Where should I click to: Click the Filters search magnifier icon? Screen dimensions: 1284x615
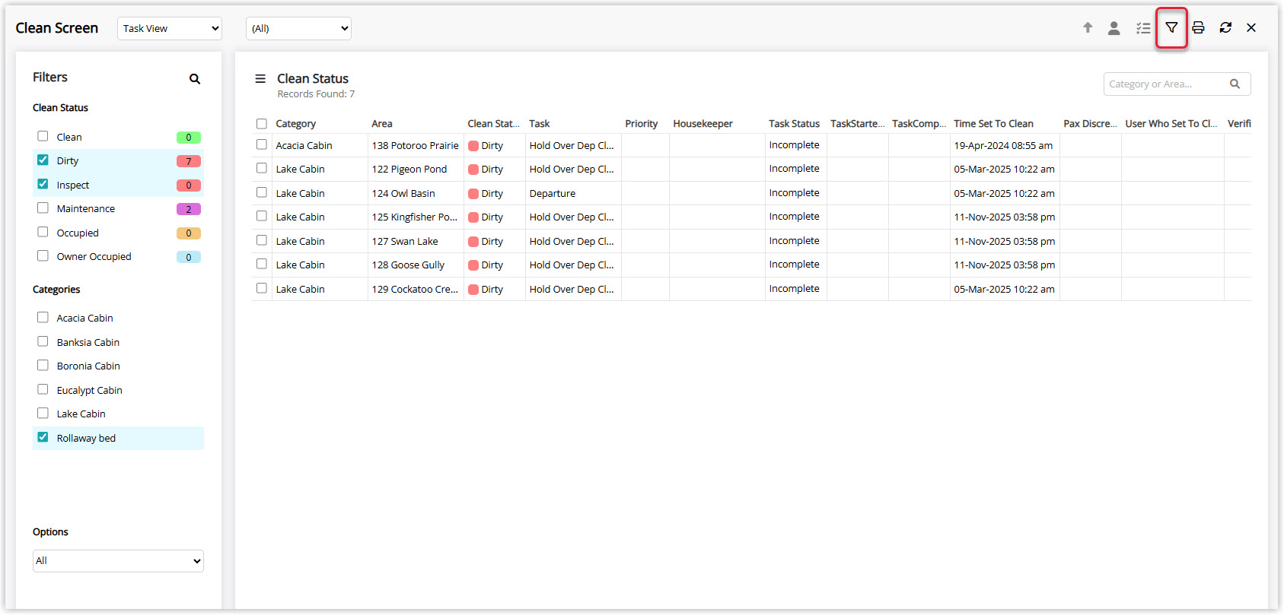(x=195, y=79)
